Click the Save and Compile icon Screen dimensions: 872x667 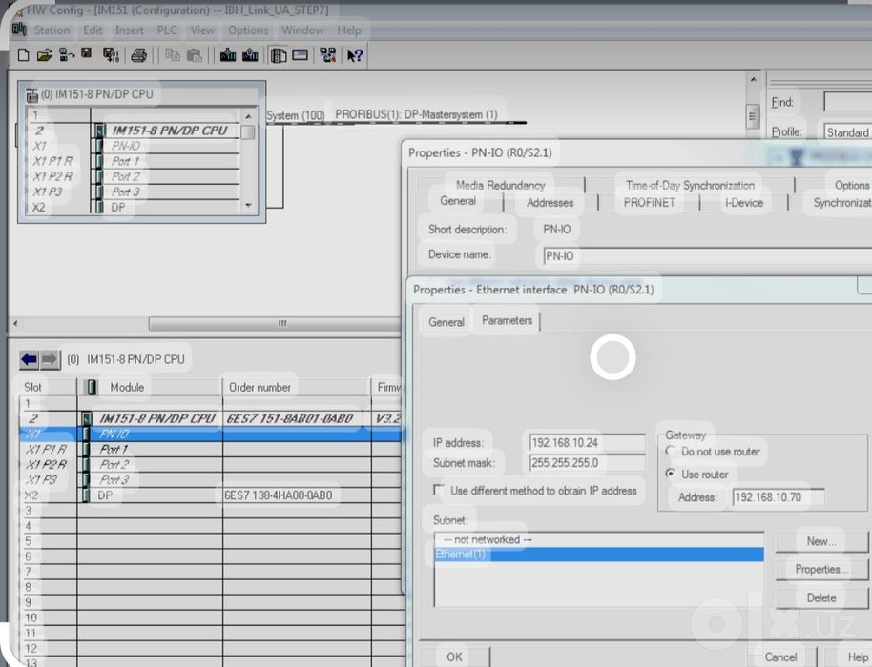[x=111, y=55]
